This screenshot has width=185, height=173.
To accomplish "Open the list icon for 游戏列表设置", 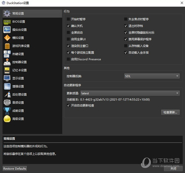I will [x=7, y=46].
